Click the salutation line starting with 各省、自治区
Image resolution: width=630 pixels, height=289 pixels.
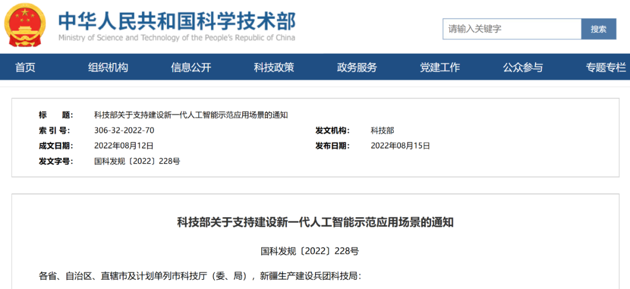[x=200, y=275]
